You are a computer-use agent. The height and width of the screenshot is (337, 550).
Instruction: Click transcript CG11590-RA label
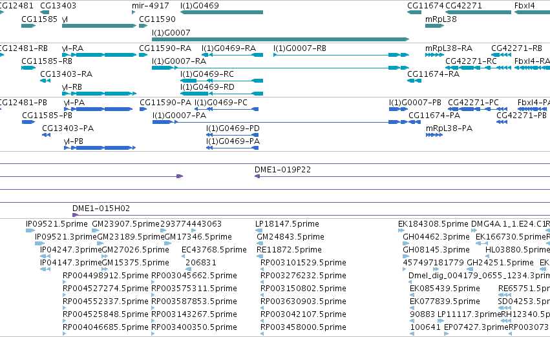pyautogui.click(x=165, y=48)
